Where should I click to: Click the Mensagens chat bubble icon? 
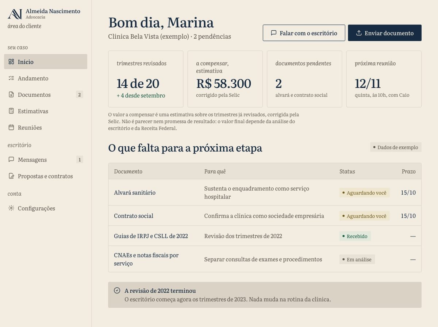click(11, 159)
